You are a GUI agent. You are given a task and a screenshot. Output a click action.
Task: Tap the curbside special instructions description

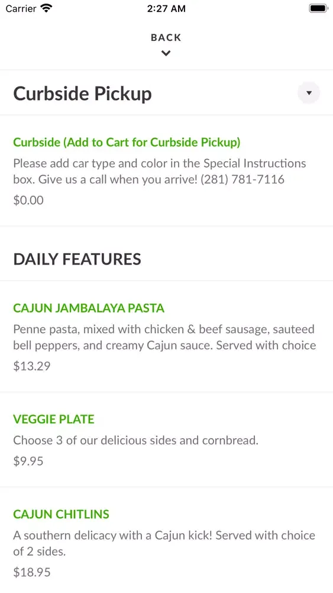160,171
